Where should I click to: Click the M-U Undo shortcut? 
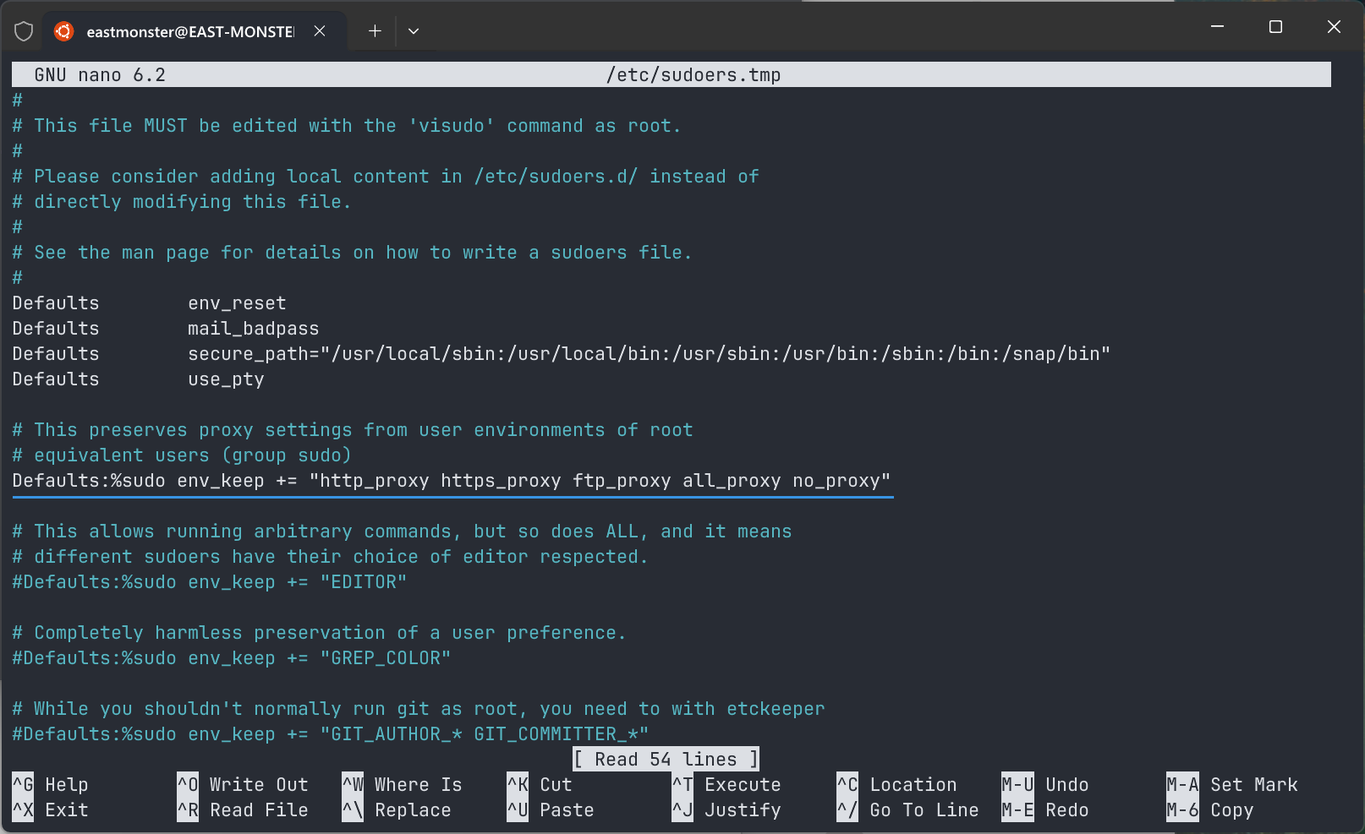(x=1045, y=785)
